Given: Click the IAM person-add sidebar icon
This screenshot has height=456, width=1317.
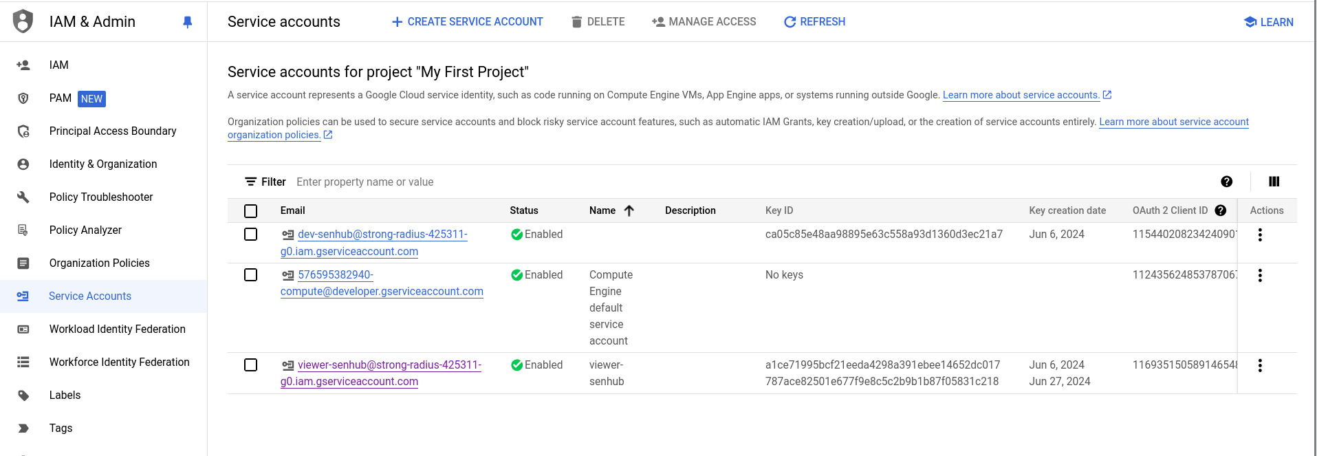Looking at the screenshot, I should pyautogui.click(x=23, y=65).
